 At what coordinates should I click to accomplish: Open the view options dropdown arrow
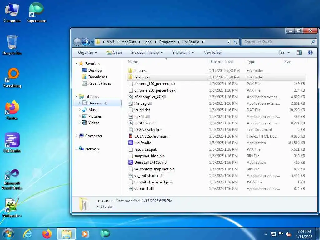pos(288,52)
